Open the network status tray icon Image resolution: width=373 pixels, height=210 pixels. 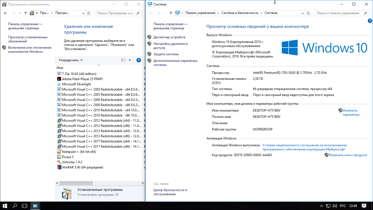pyautogui.click(x=328, y=206)
